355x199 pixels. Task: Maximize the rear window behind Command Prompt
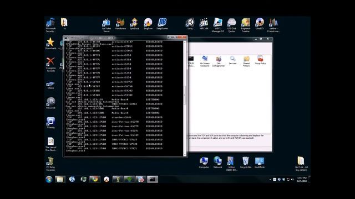pyautogui.click(x=261, y=39)
